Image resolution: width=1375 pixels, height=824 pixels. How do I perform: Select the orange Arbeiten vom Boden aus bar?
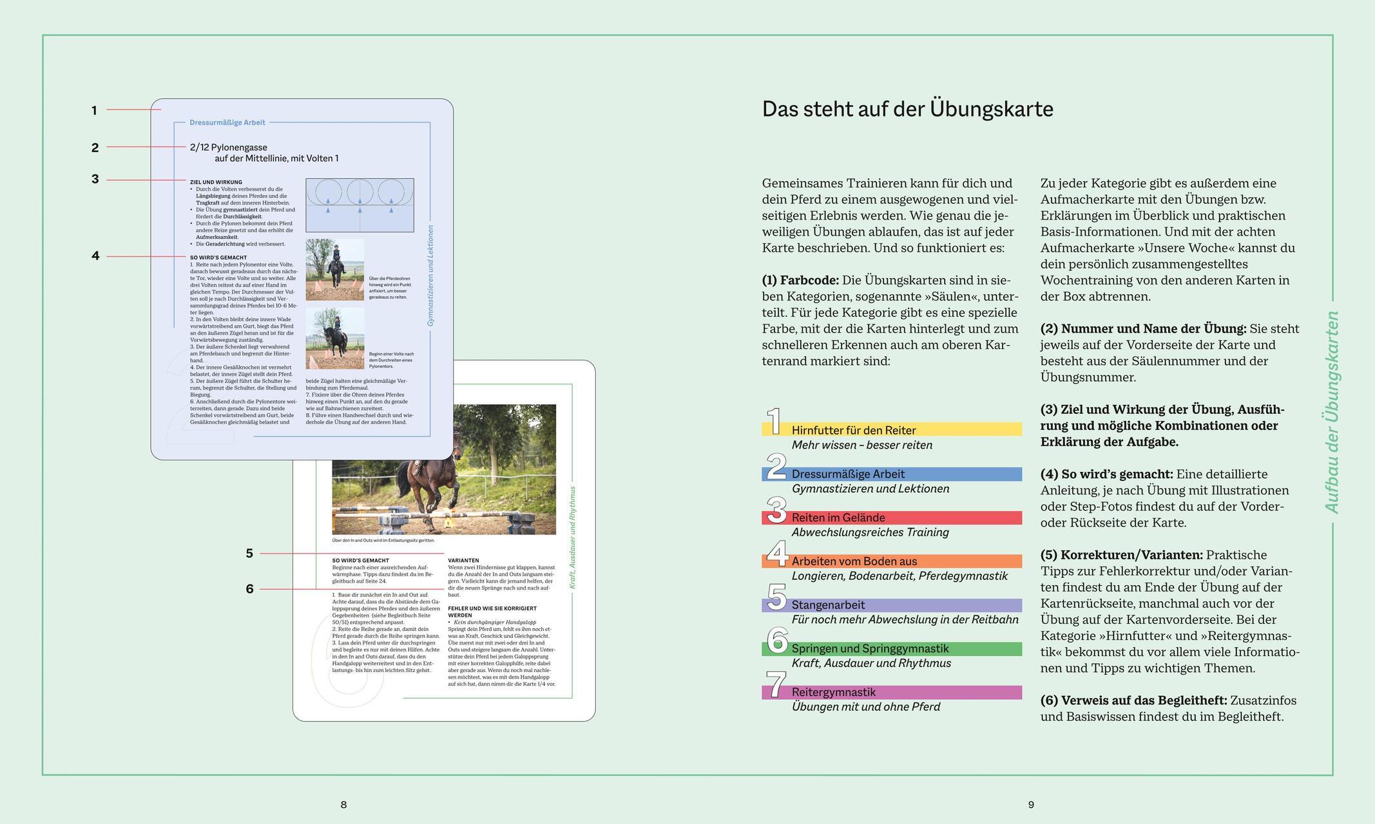click(x=892, y=561)
